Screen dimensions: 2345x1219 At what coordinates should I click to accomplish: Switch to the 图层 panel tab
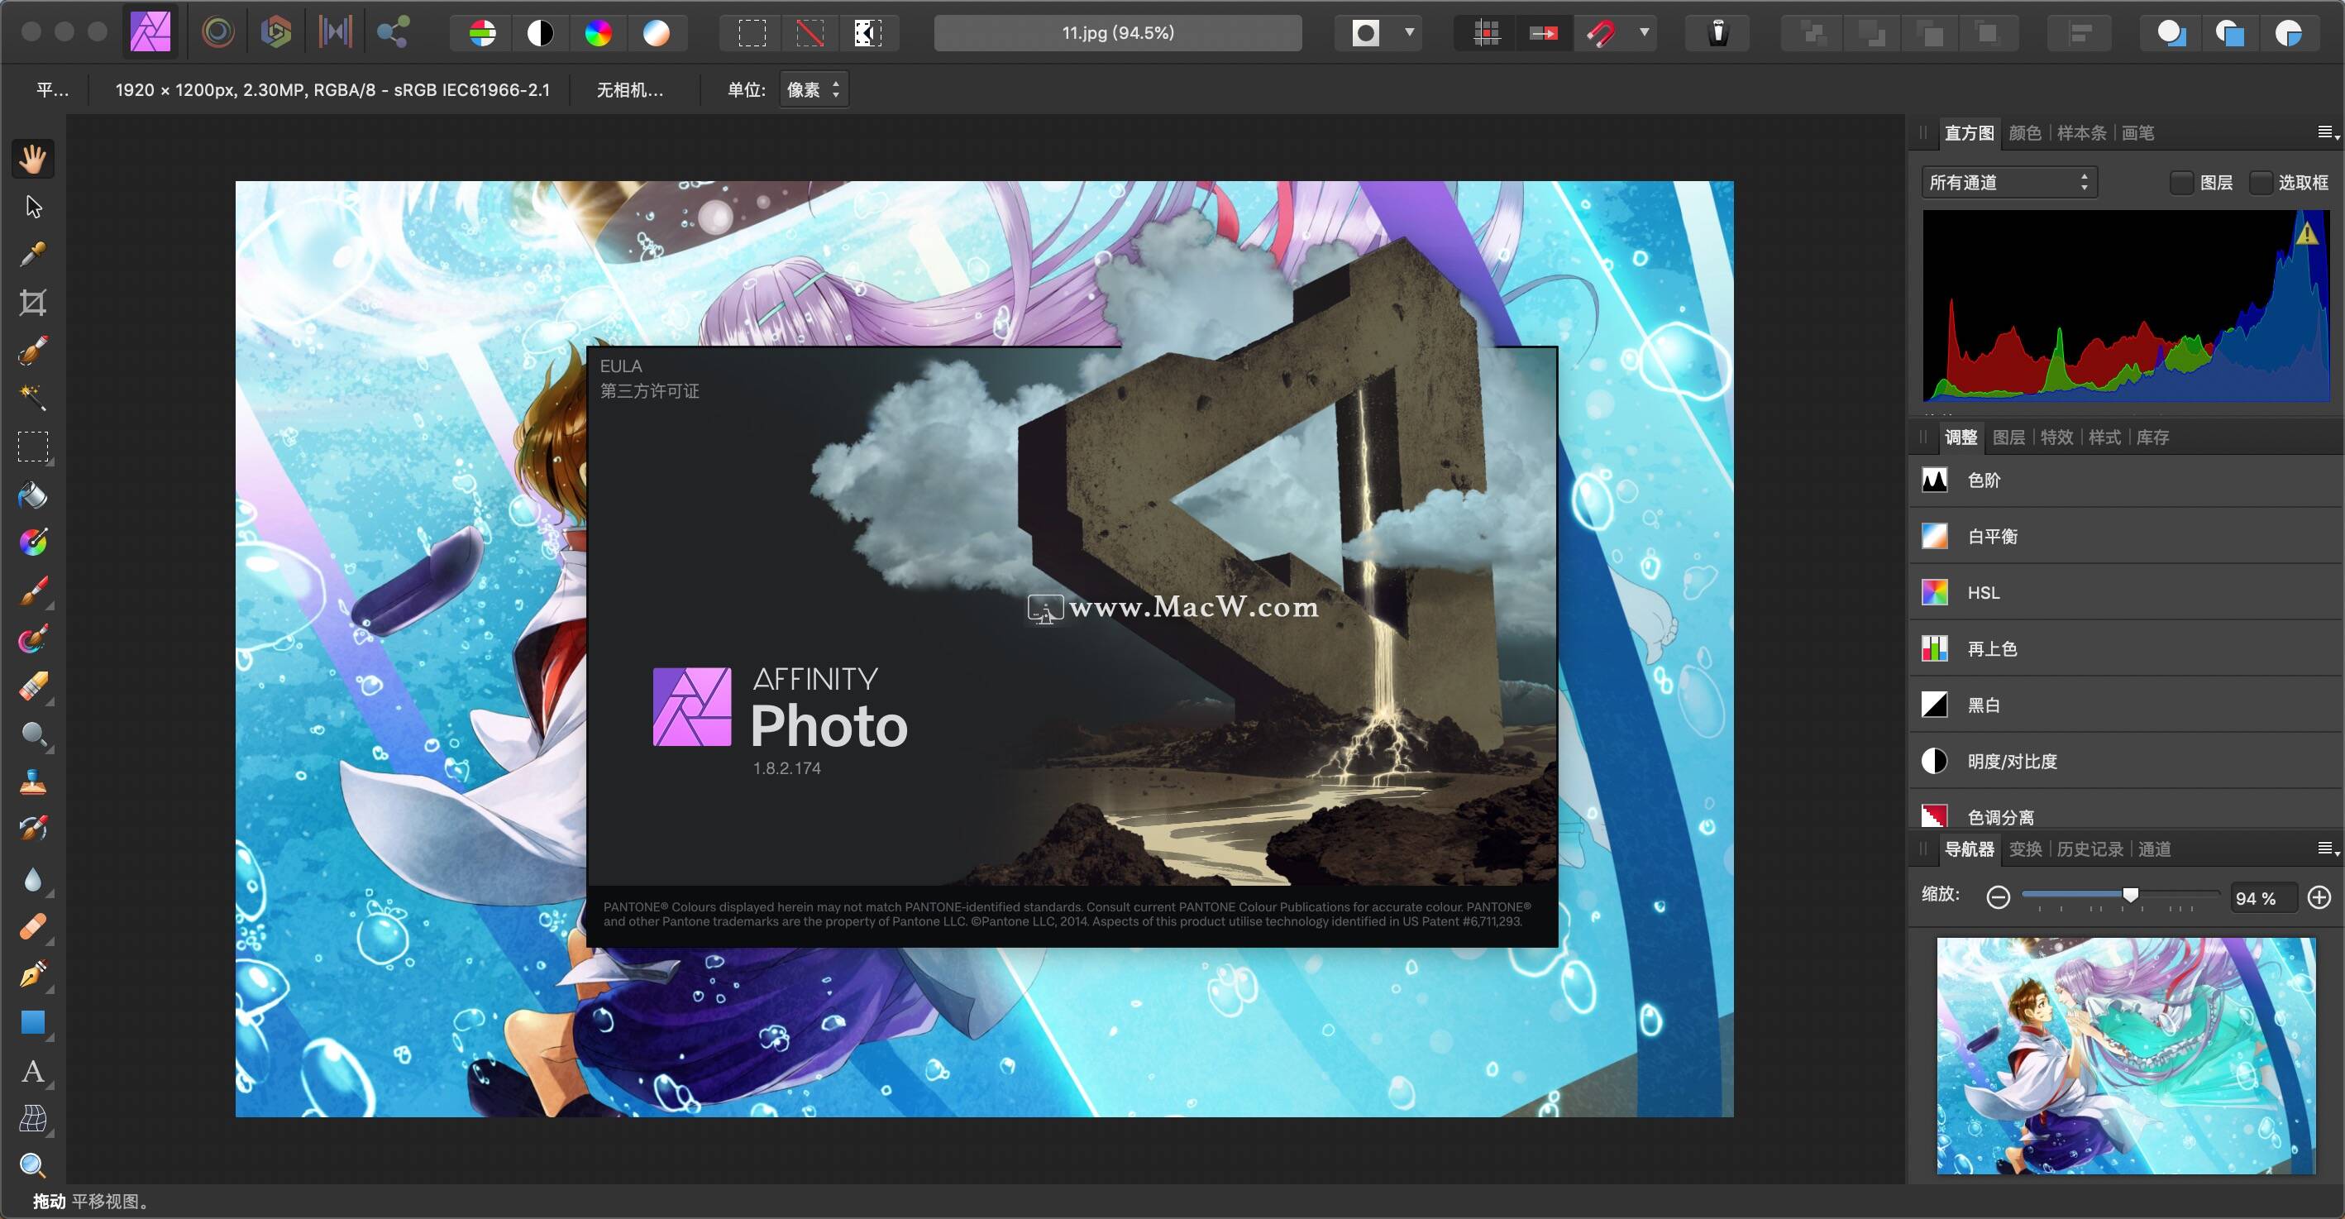point(2008,437)
